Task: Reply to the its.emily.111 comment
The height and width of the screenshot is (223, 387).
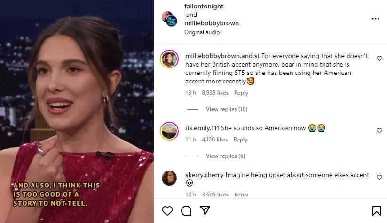Action: (240, 140)
